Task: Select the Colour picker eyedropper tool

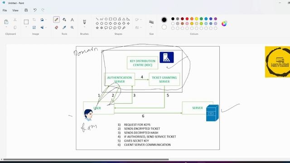Action: (x=64, y=27)
